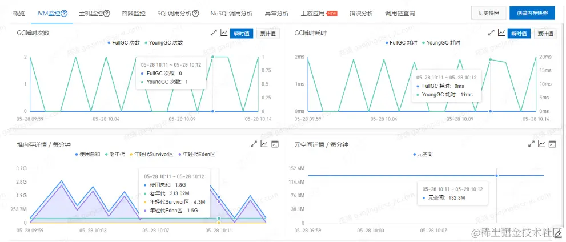Click the help icon beside JVM监控
566x242 pixels.
[64, 13]
